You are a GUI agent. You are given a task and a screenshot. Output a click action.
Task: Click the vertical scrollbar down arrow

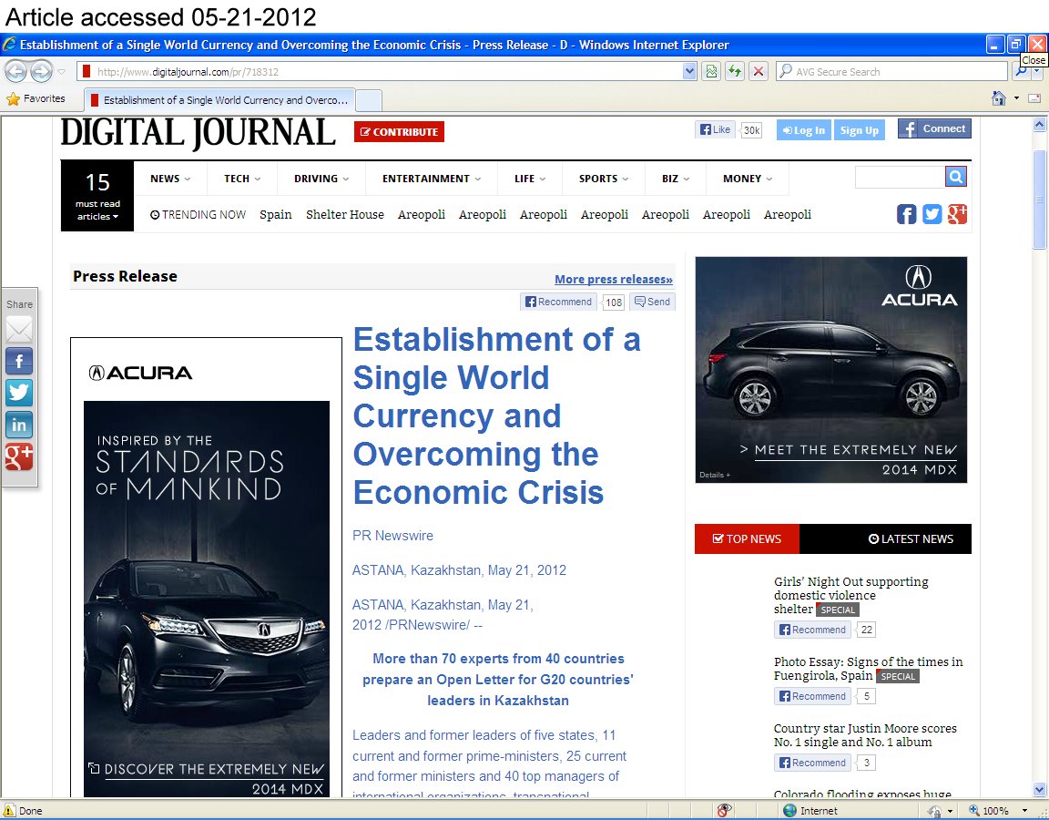click(x=1040, y=789)
